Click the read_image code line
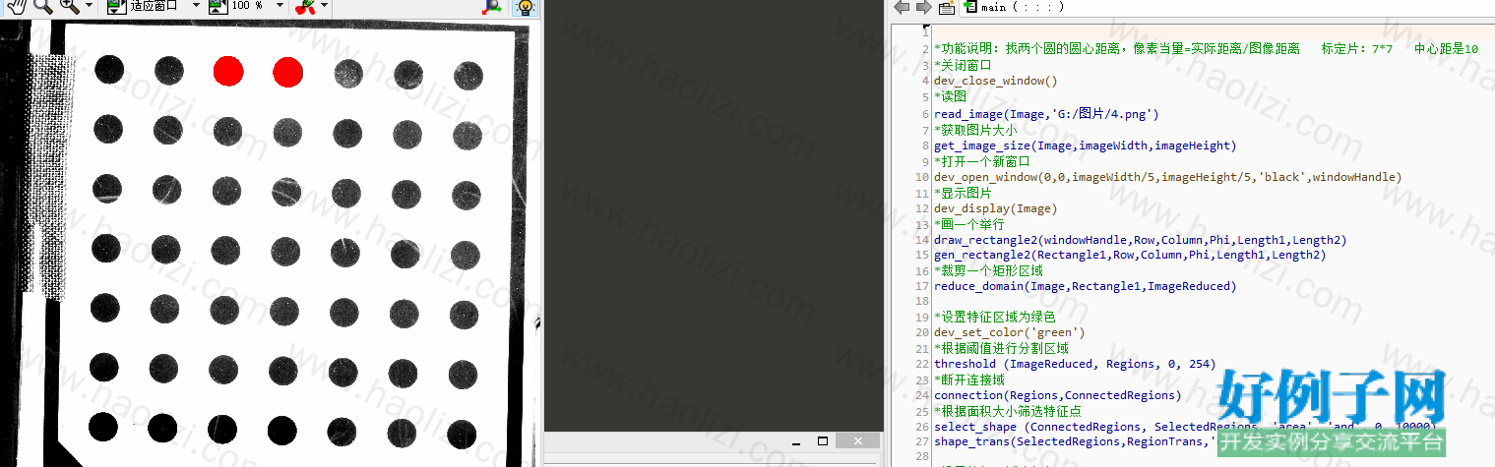1495x467 pixels. [x=1047, y=114]
